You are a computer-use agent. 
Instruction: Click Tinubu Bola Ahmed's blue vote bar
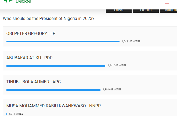click(x=53, y=90)
